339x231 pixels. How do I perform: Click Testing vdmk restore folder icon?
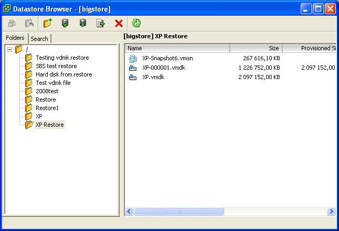(28, 58)
